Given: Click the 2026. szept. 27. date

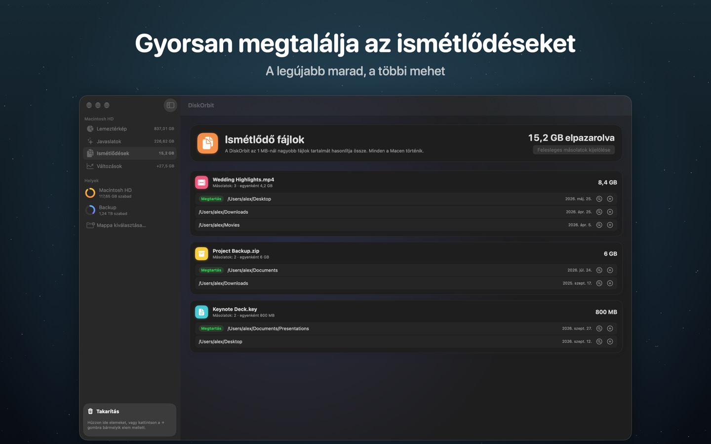Looking at the screenshot, I should click(x=577, y=329).
